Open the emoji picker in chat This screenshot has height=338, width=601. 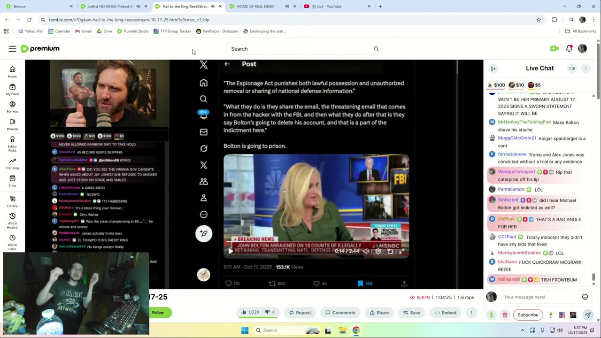[x=585, y=297]
